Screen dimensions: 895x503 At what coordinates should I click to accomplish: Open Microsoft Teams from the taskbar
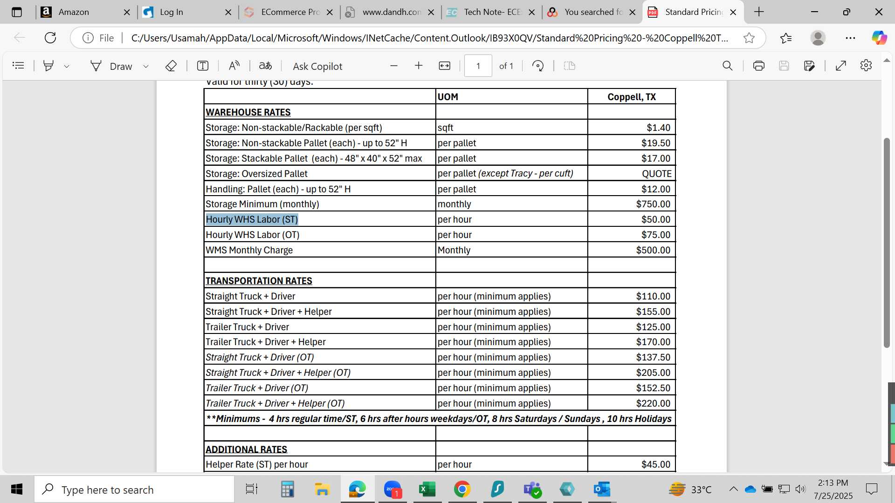coord(532,489)
